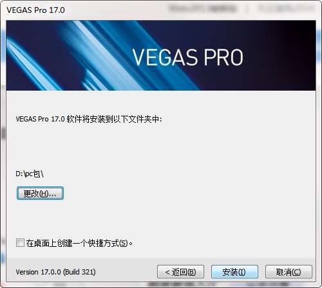Image resolution: width=322 pixels, height=288 pixels.
Task: Click the Version 17.0.0 (Build 321) label
Action: 55,272
